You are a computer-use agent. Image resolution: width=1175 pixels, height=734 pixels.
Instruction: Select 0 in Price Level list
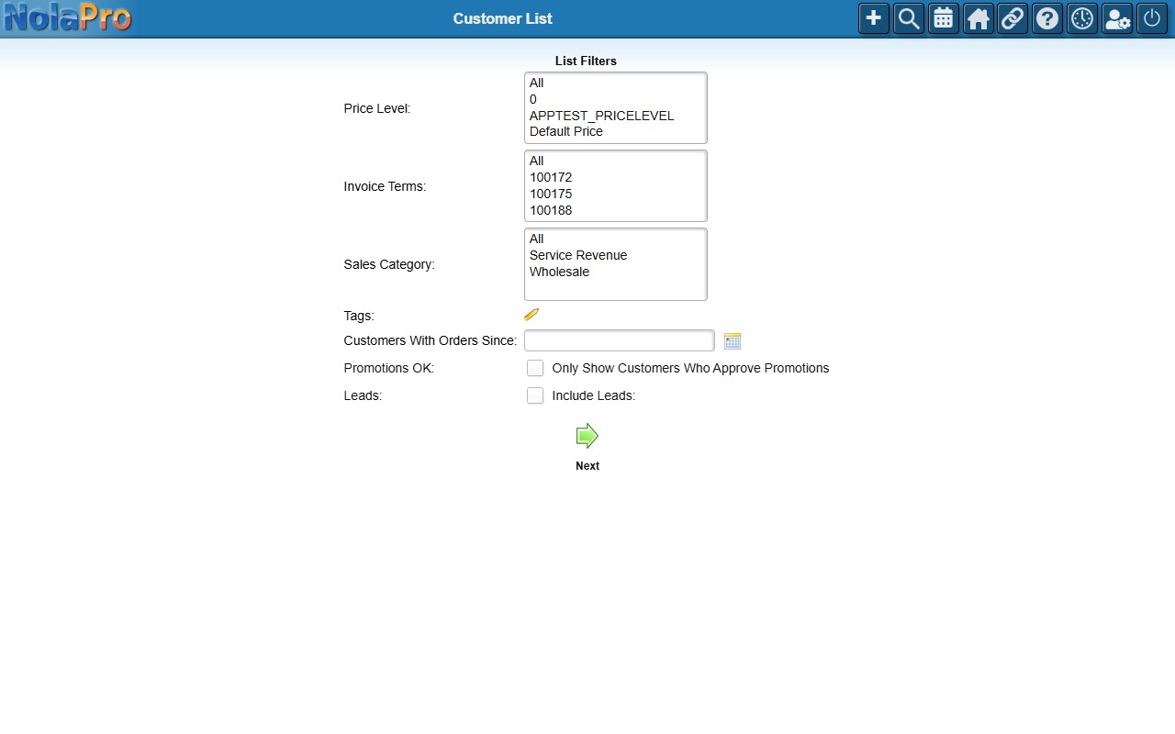615,99
